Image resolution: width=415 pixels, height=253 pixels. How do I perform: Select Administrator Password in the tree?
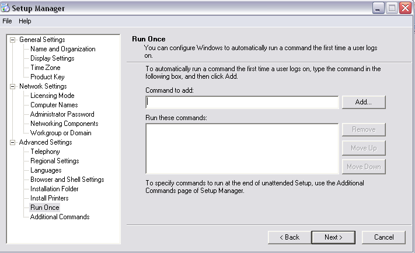pyautogui.click(x=62, y=114)
